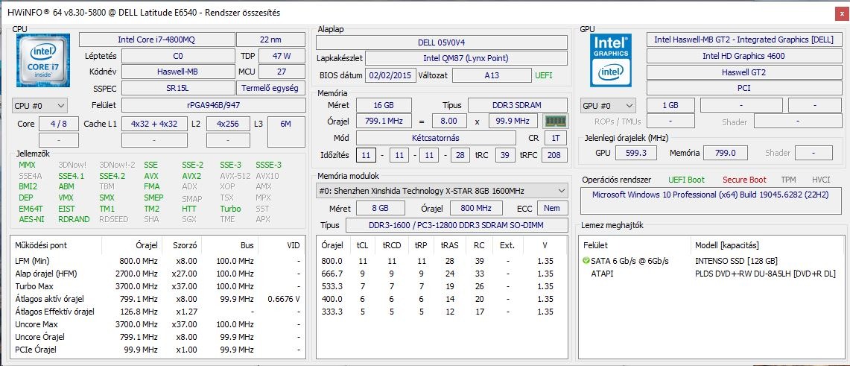The height and width of the screenshot is (366, 850).
Task: Click the AES-NI feature flag
Action: pyautogui.click(x=31, y=219)
